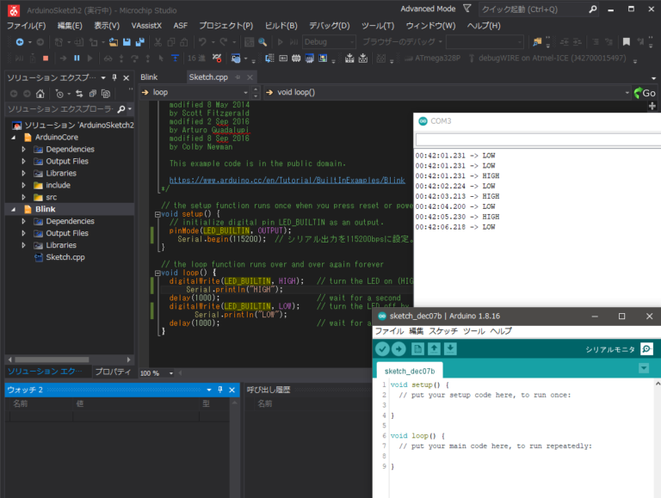Image resolution: width=661 pixels, height=498 pixels.
Task: Open the Debug configuration dropdown
Action: point(328,42)
